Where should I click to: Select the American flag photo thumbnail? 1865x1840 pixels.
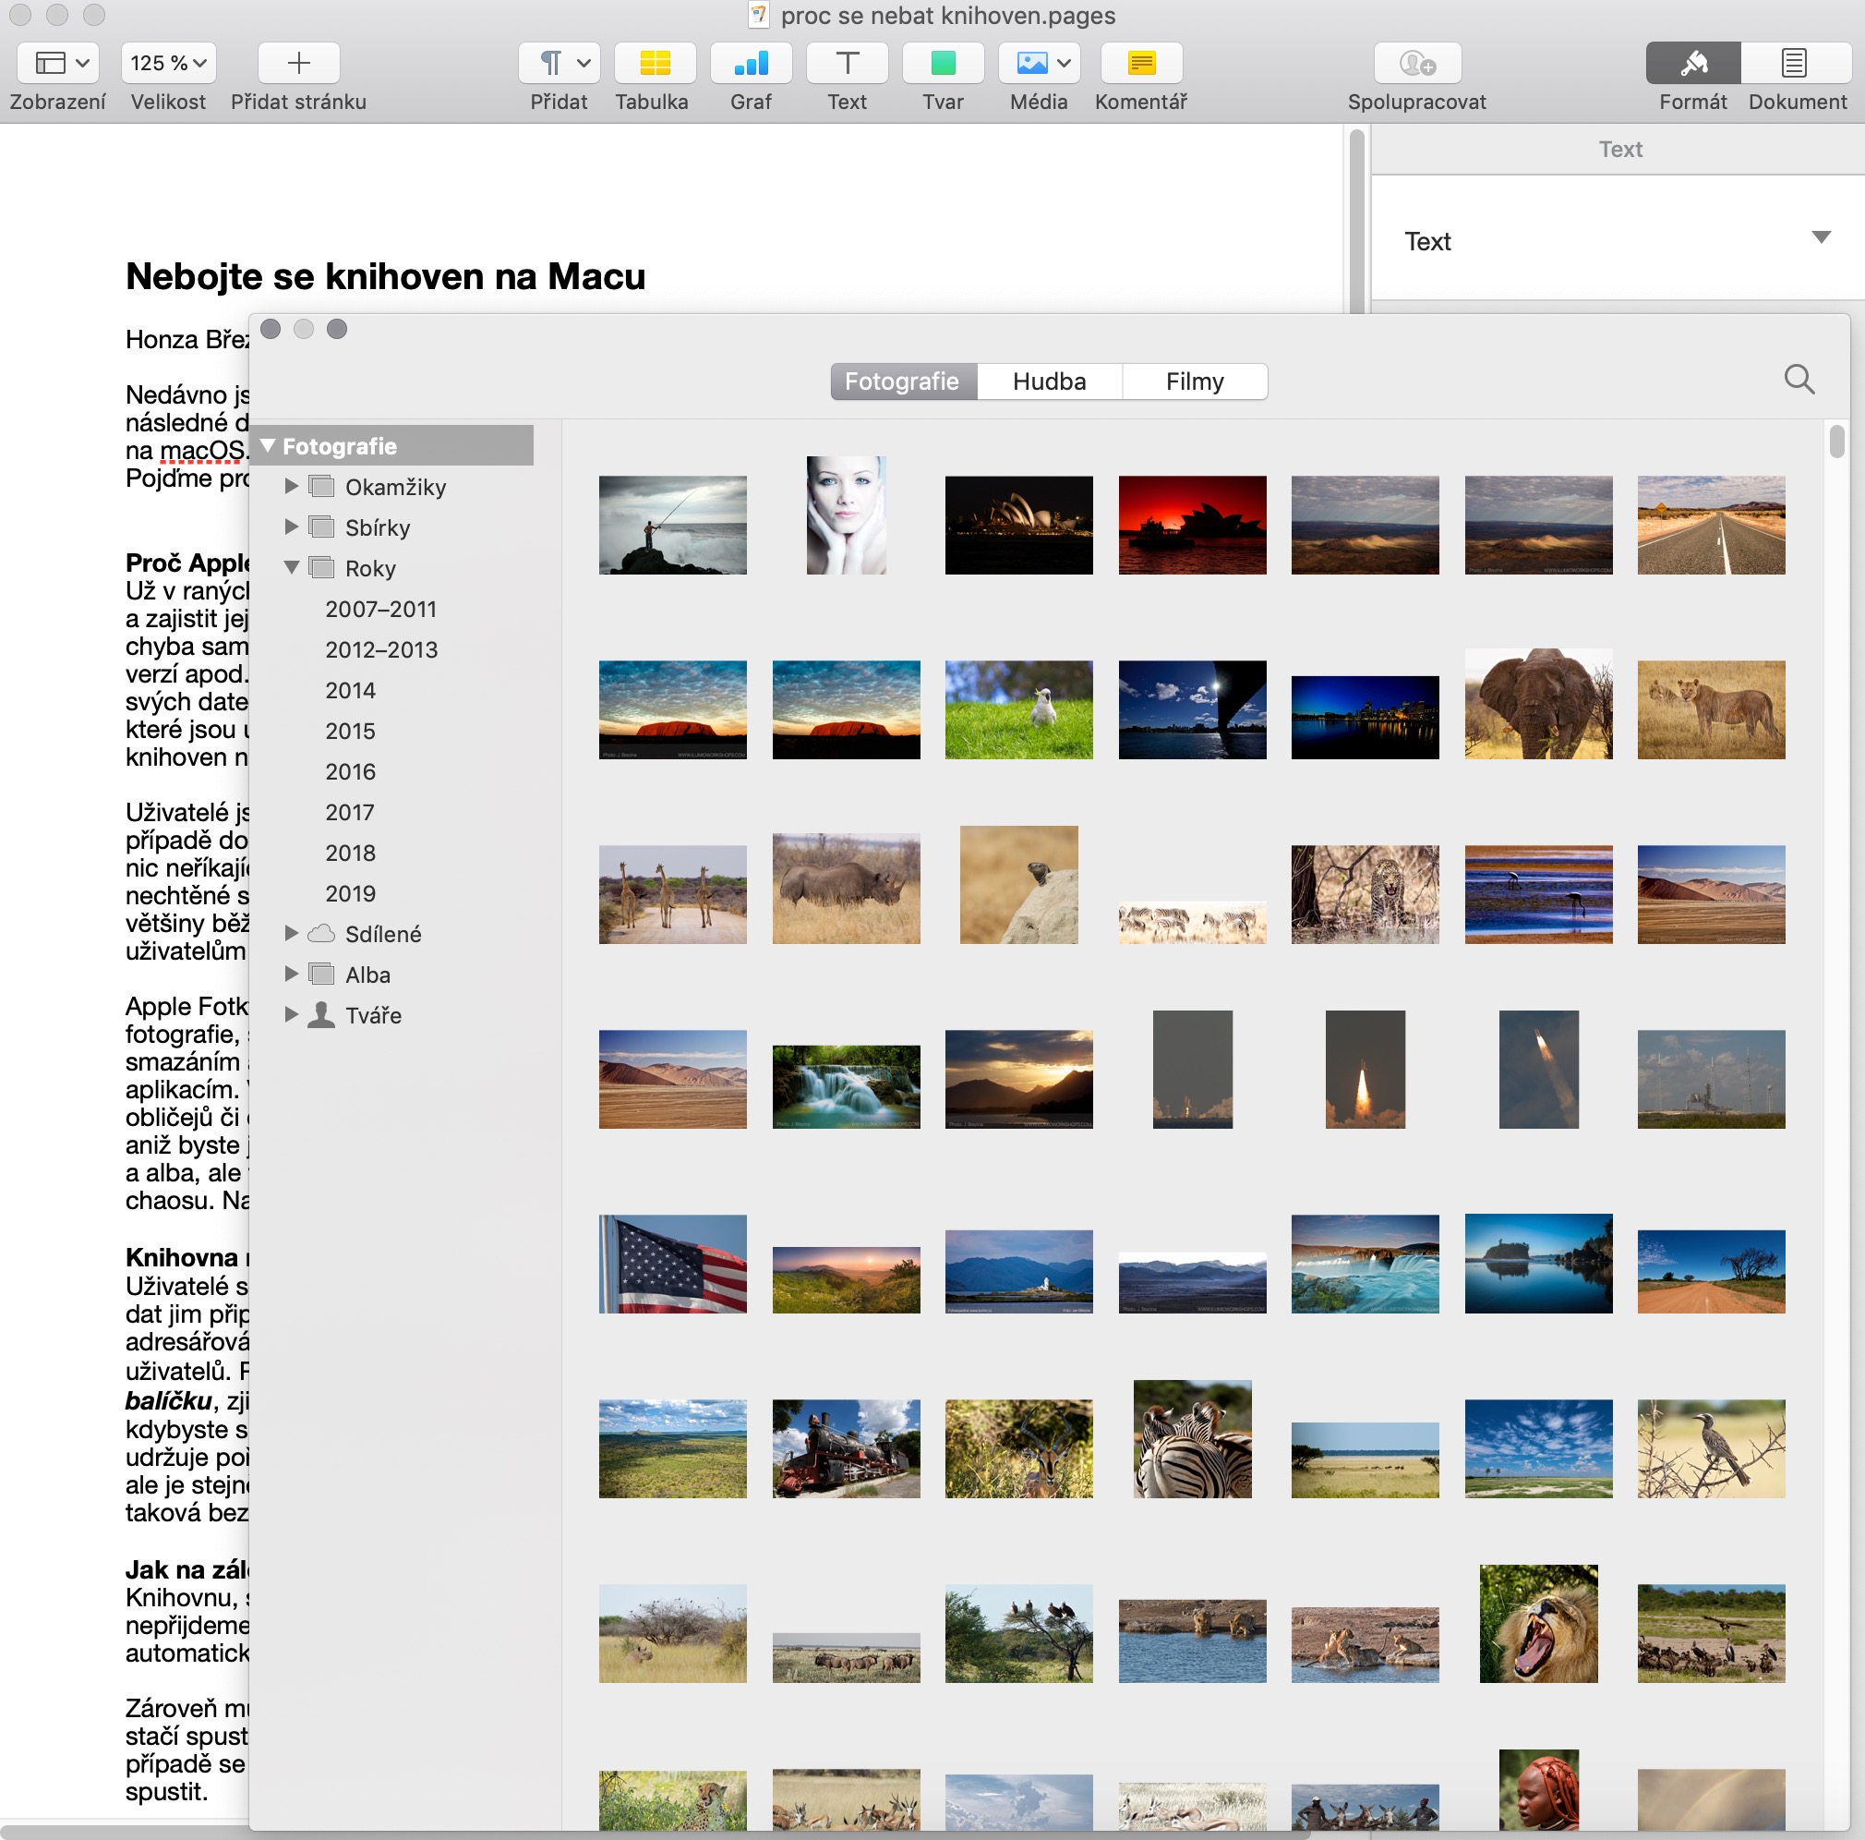(x=672, y=1264)
